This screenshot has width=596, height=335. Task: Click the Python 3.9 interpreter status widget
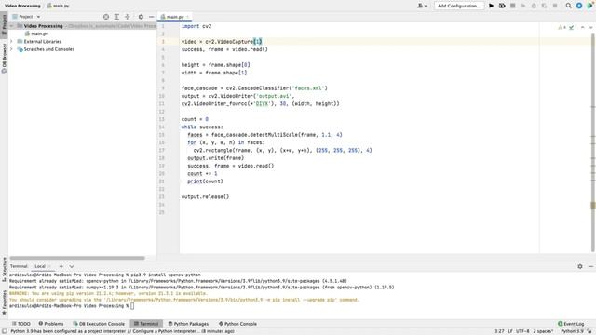pos(572,331)
